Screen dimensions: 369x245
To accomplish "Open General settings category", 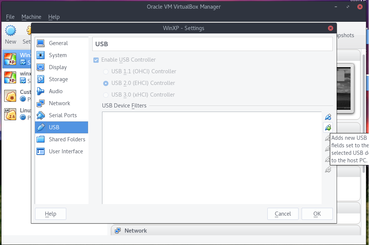I will [61, 43].
